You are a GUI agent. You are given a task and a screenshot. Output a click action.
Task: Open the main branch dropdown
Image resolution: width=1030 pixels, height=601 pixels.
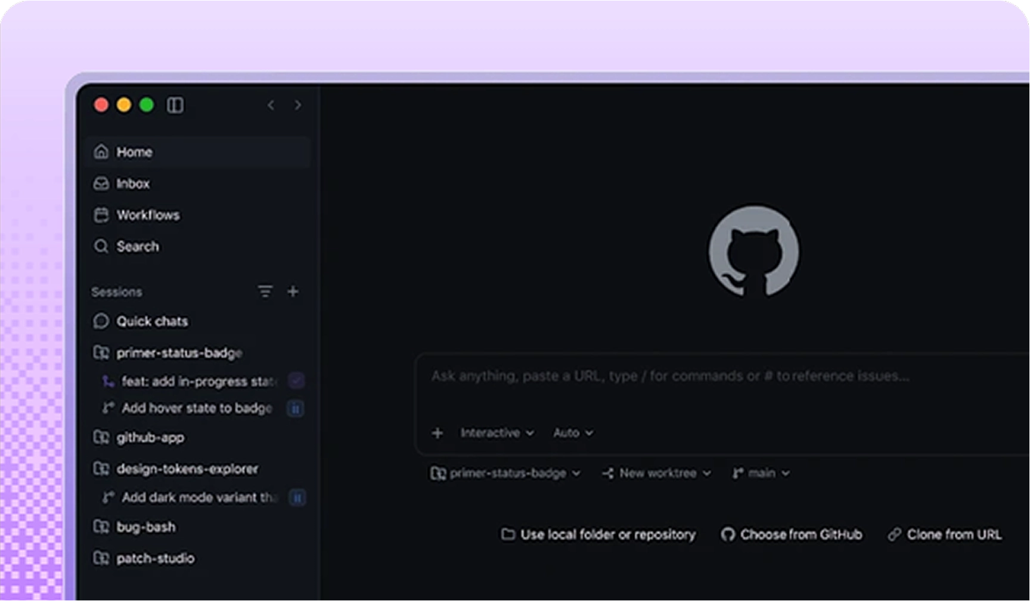(761, 473)
